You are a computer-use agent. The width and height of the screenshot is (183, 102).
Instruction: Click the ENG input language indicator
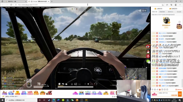tap(169, 100)
